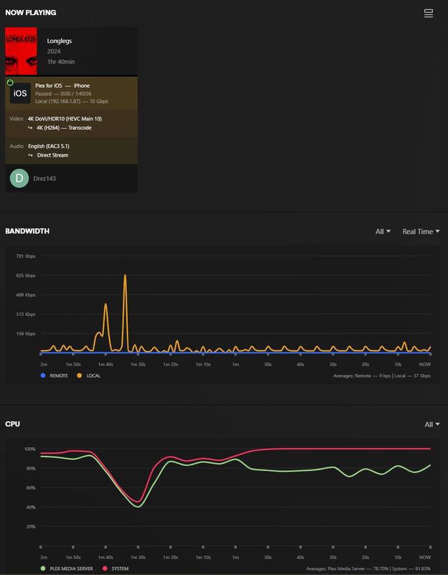This screenshot has height=575, width=448.
Task: Open the Longlegs movie title link
Action: coord(60,41)
